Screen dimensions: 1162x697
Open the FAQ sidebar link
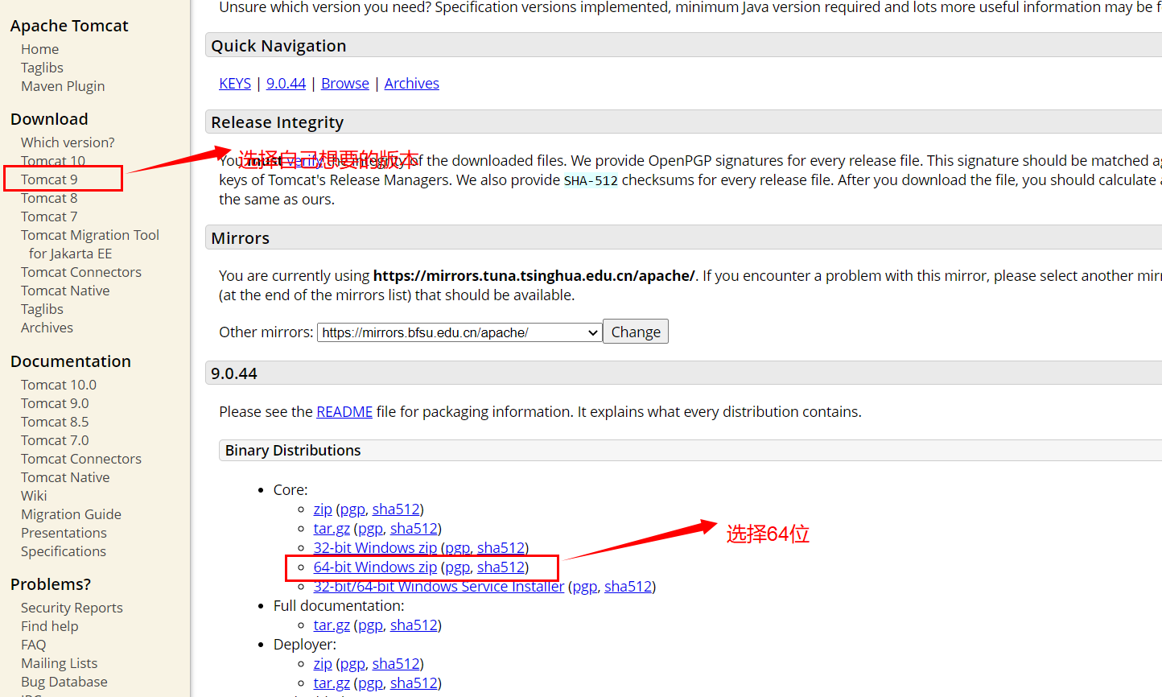tap(33, 645)
